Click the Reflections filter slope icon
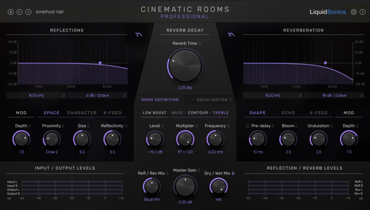The image size is (370, 210). (x=138, y=35)
